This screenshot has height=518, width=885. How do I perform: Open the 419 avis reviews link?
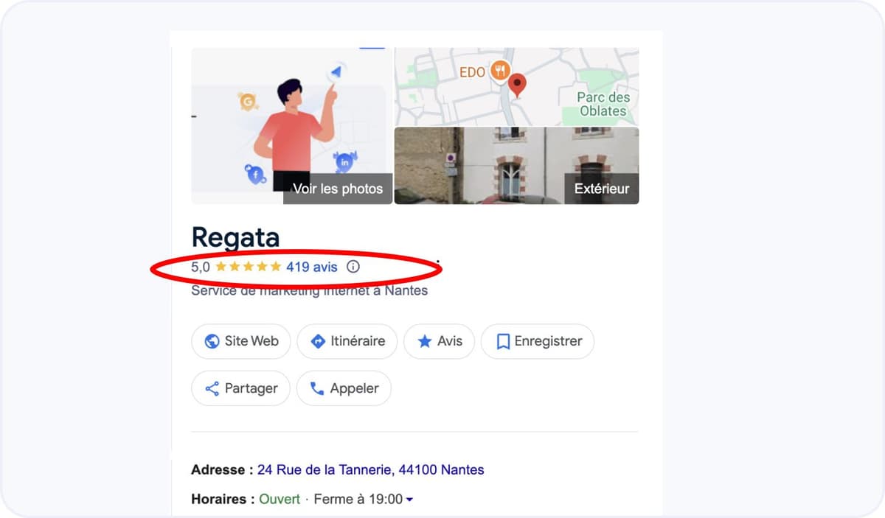pyautogui.click(x=311, y=267)
